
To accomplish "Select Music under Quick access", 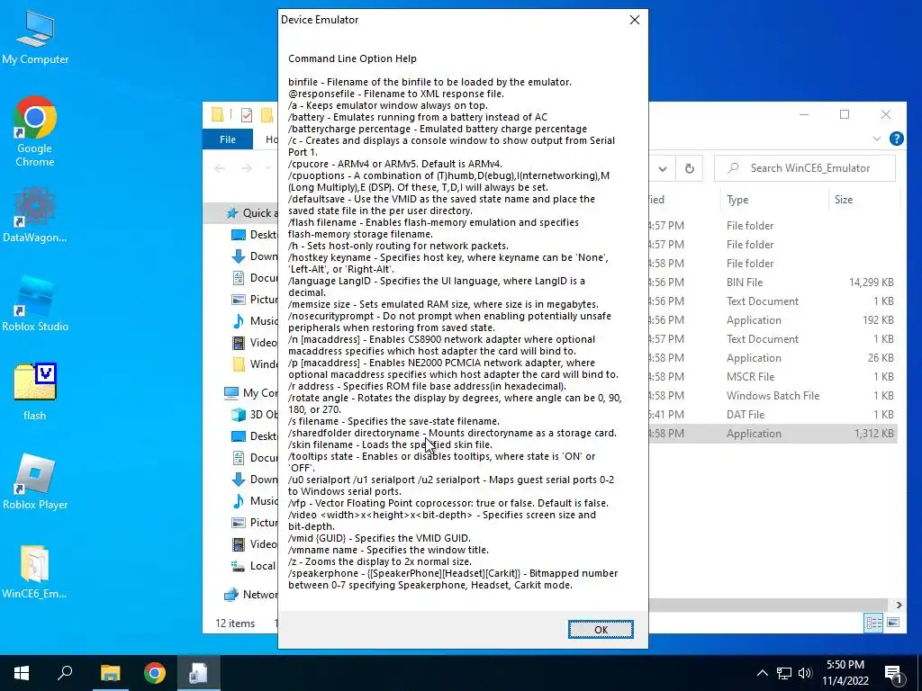I will (x=254, y=321).
